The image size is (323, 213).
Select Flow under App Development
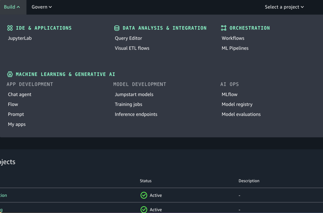click(x=13, y=104)
